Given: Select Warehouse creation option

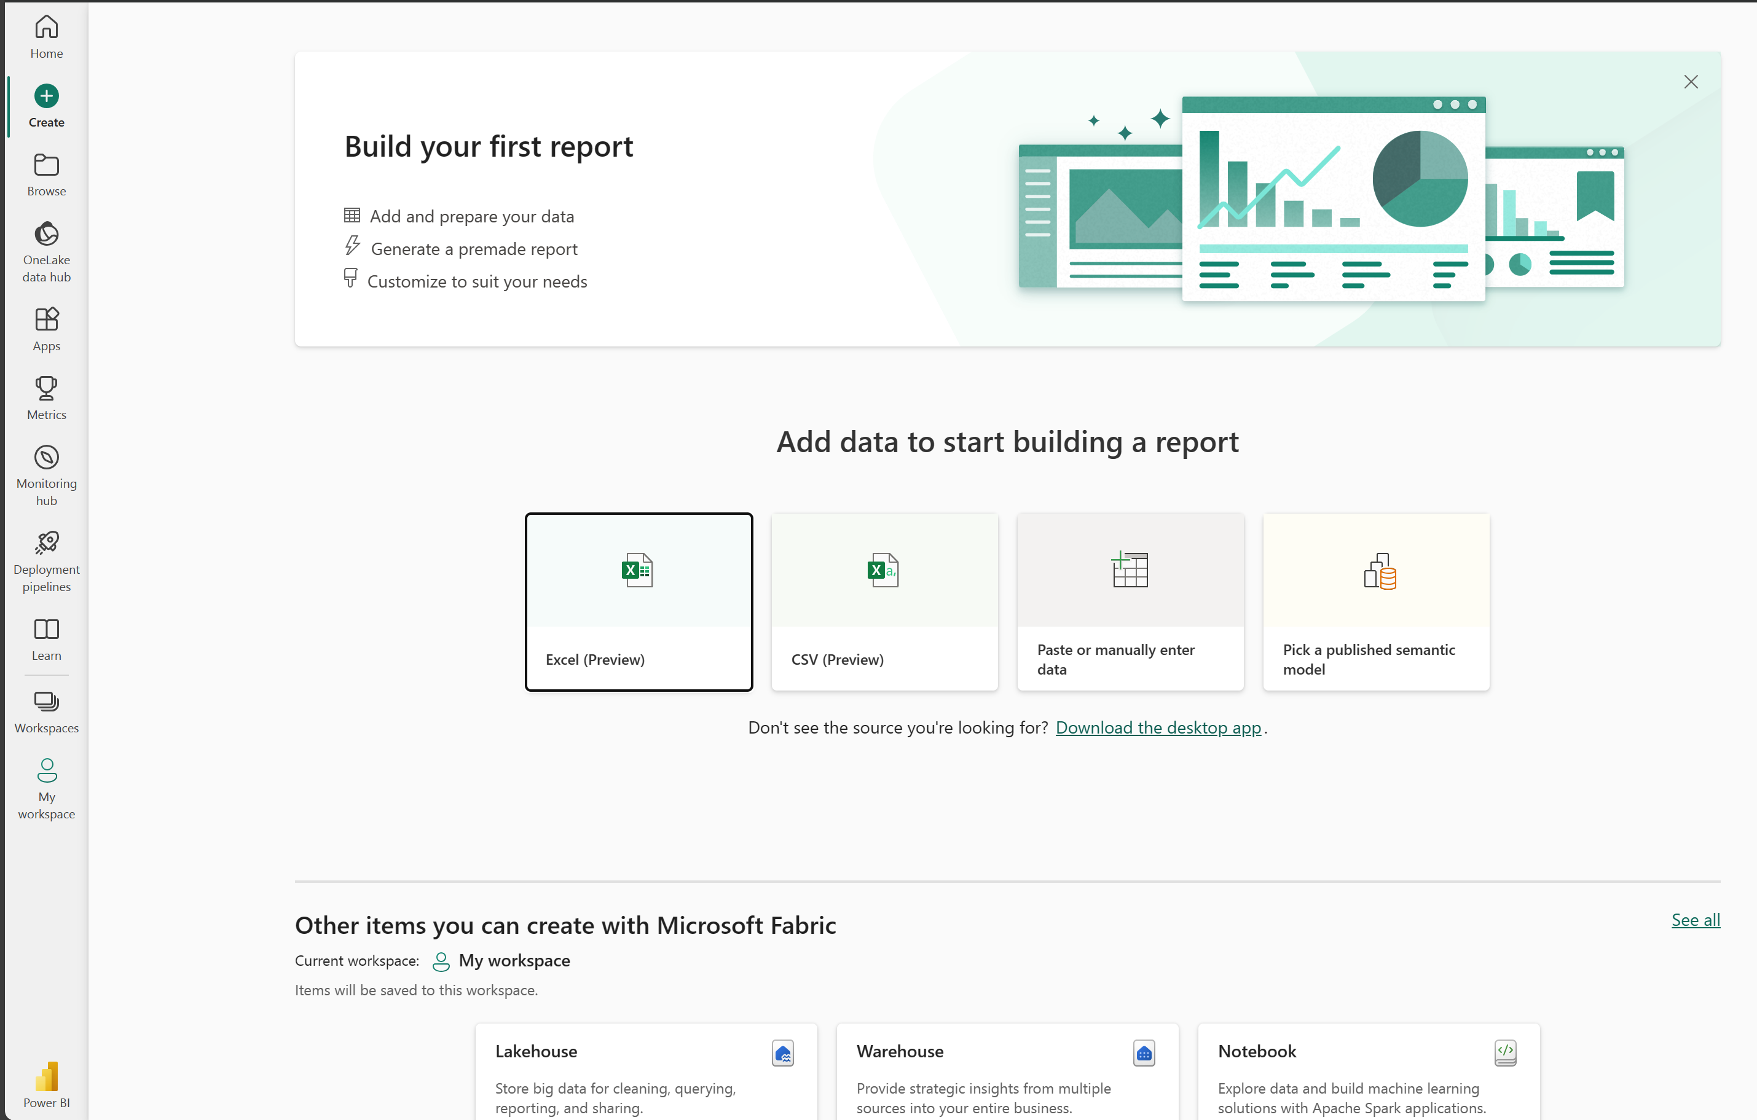Looking at the screenshot, I should (x=1008, y=1075).
